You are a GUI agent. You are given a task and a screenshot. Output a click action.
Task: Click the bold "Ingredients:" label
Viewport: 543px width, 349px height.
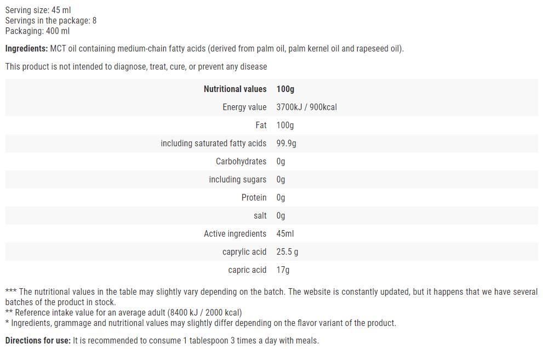[x=26, y=49]
